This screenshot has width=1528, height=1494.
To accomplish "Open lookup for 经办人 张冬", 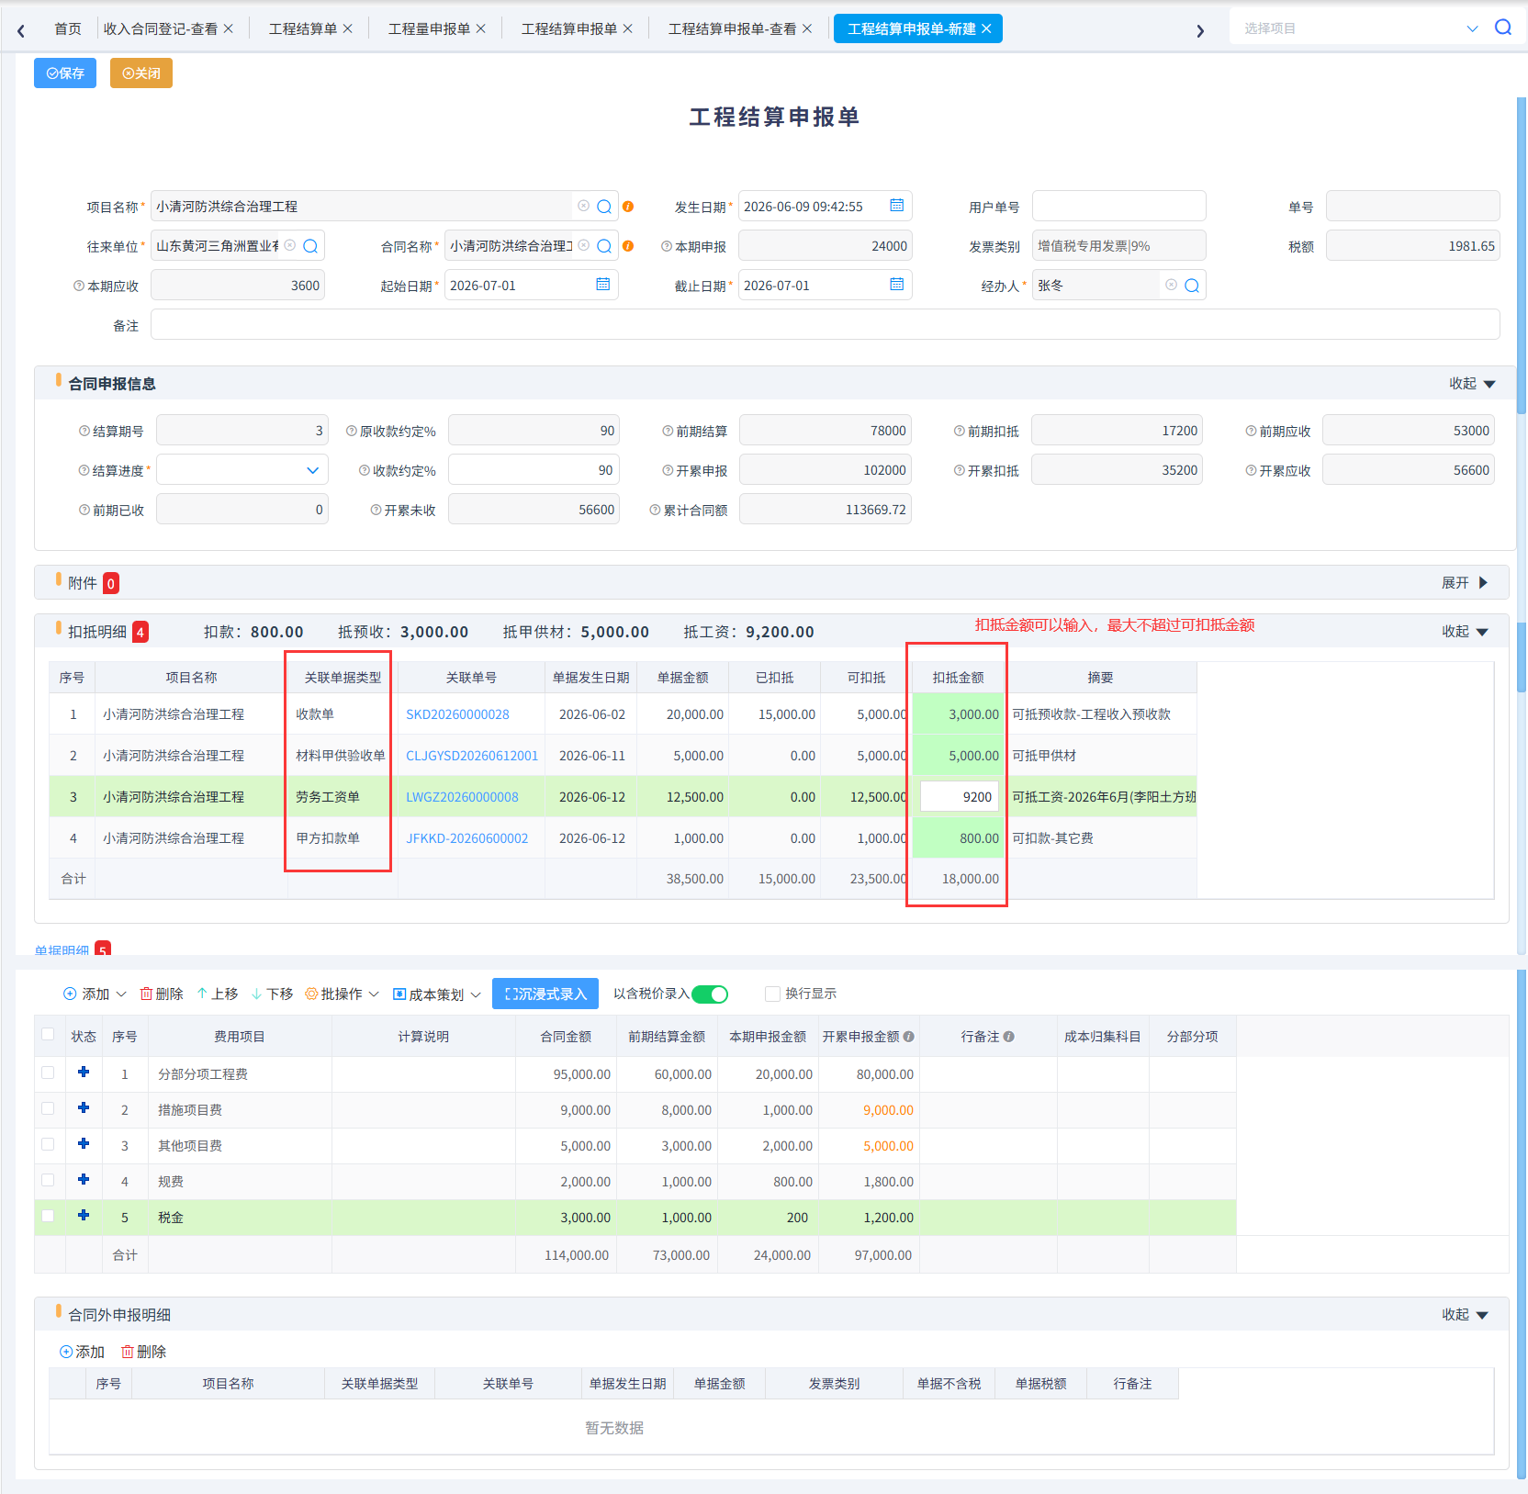I will pos(1192,286).
